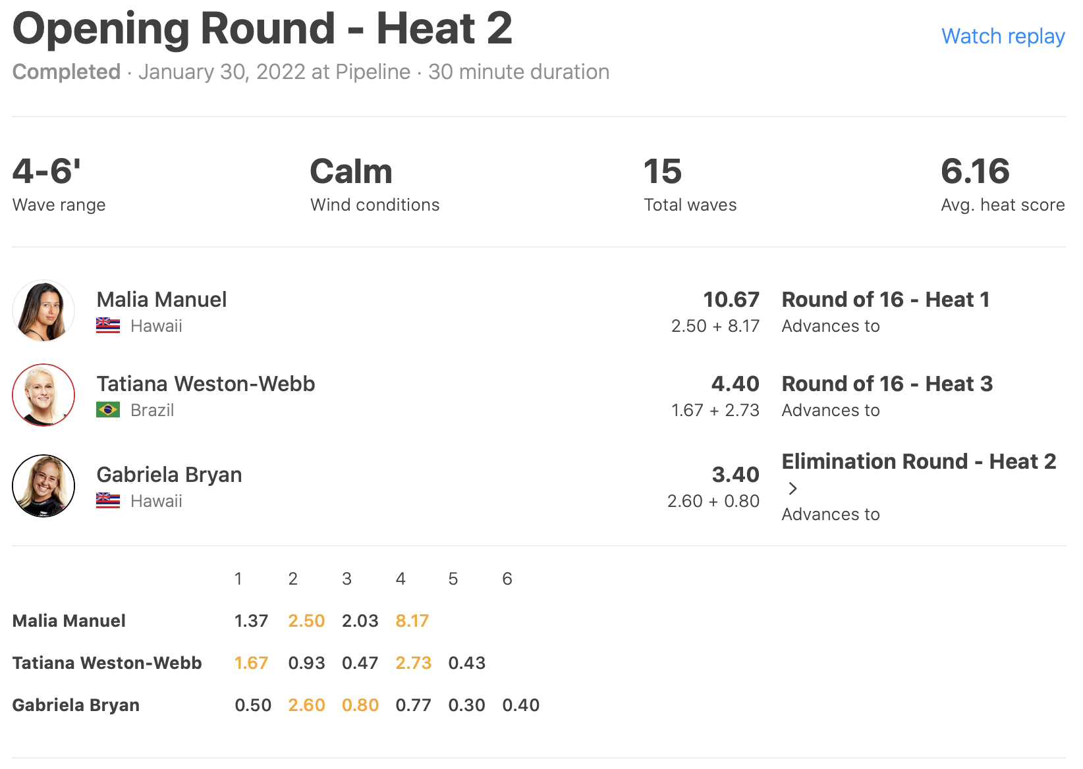
Task: Click the 6.16 average heat score stat
Action: pos(975,172)
